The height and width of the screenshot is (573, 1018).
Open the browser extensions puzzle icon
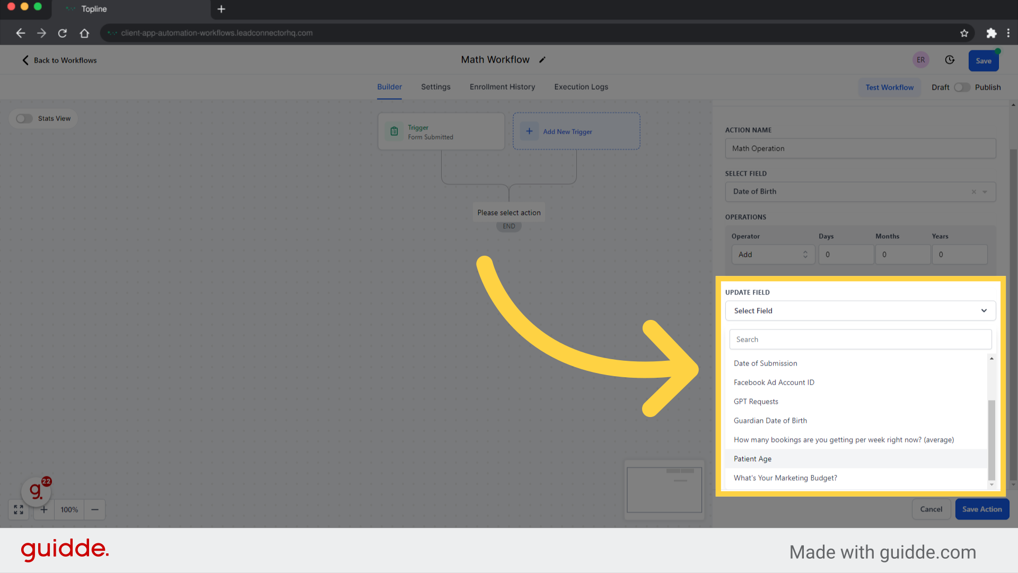991,33
